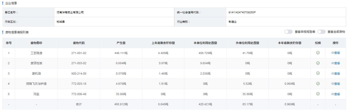Click the 产生量 column header

tap(121, 43)
